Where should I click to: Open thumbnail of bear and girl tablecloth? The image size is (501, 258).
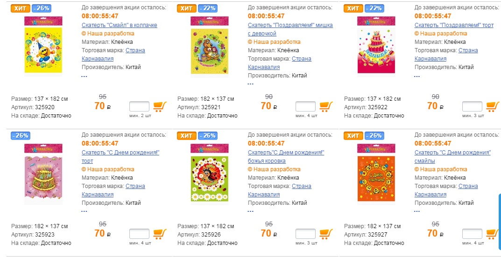pos(210,45)
